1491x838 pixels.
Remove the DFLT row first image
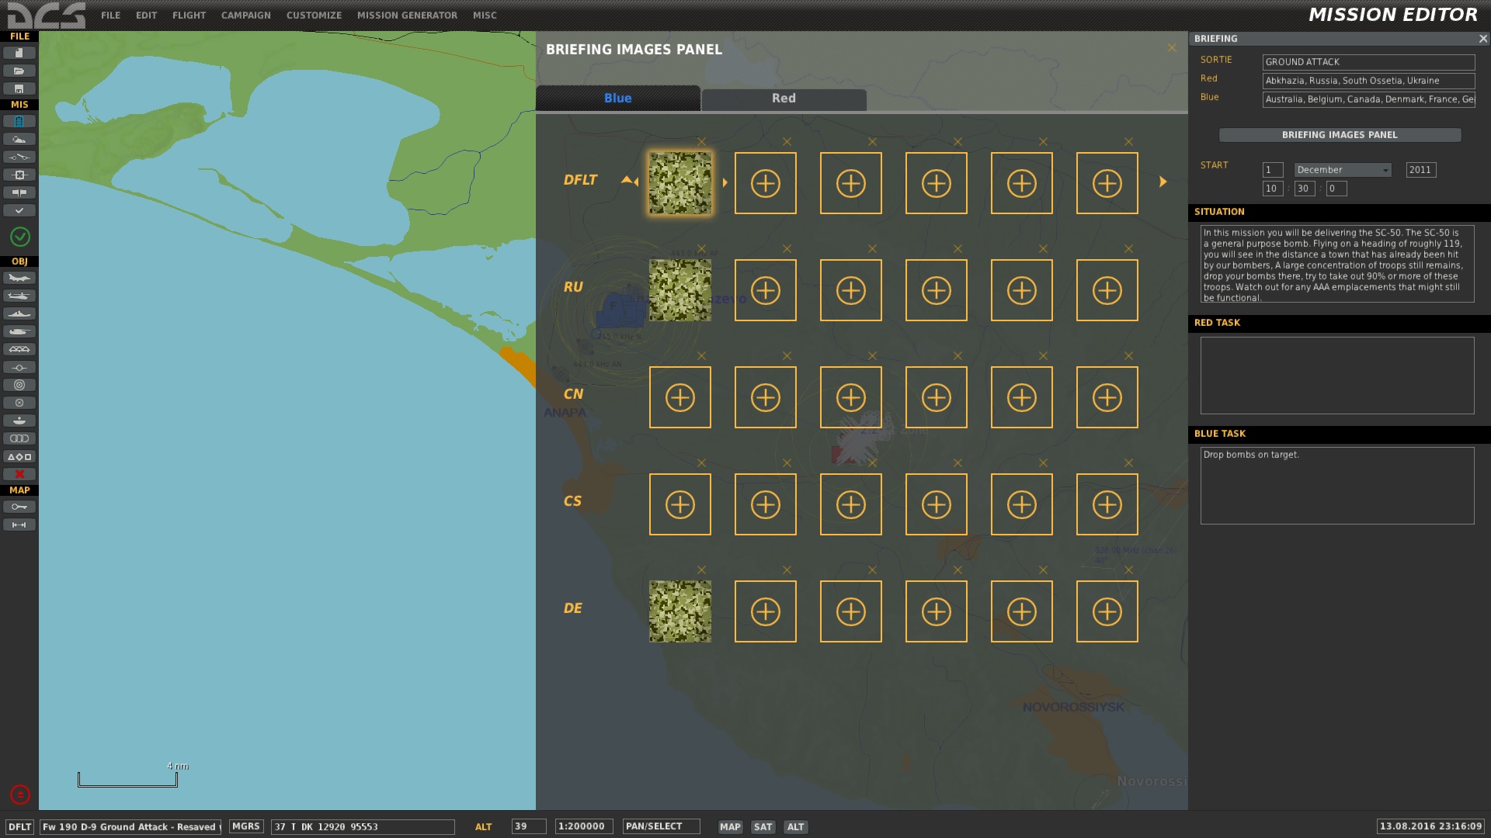point(702,142)
